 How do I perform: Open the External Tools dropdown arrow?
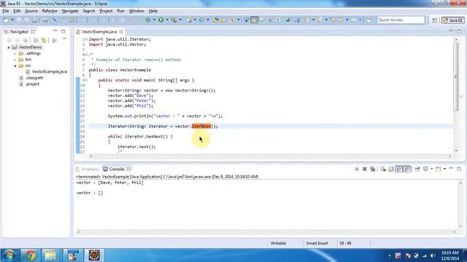tap(180, 20)
